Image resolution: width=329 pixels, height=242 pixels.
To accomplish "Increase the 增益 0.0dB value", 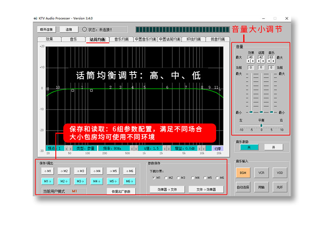I will pos(204,148).
